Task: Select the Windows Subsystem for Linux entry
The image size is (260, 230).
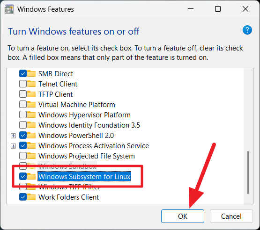Action: click(84, 176)
